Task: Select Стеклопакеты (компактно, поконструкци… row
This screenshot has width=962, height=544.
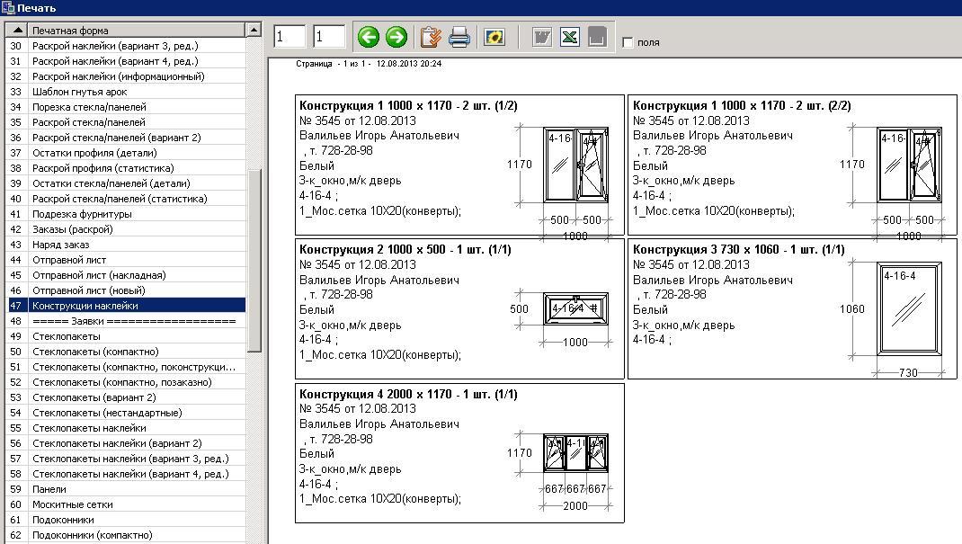Action: (126, 367)
